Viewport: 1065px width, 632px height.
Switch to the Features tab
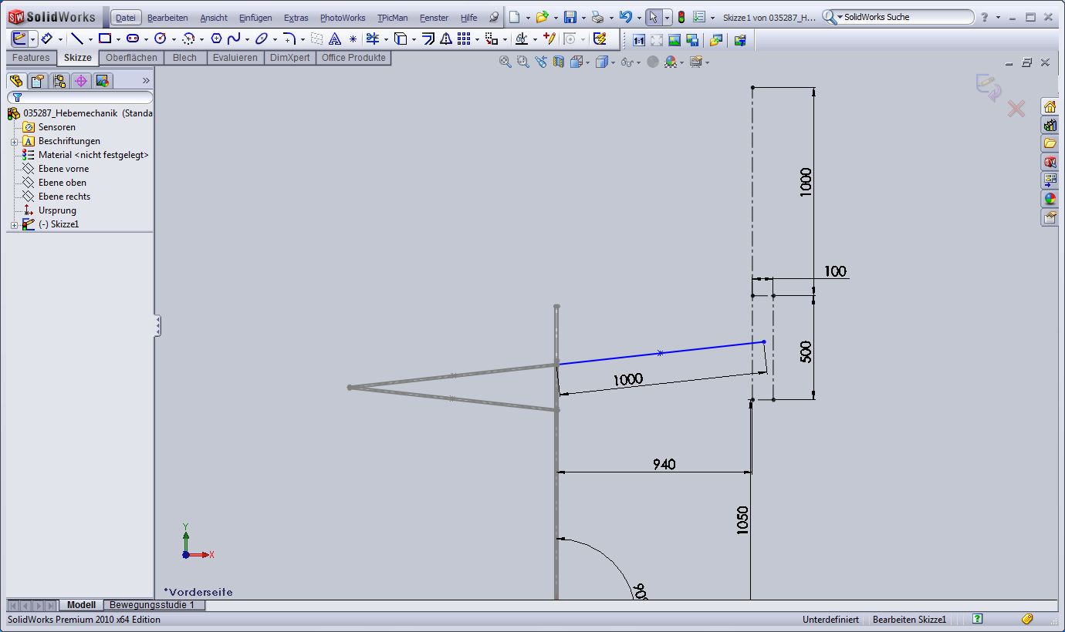[31, 58]
